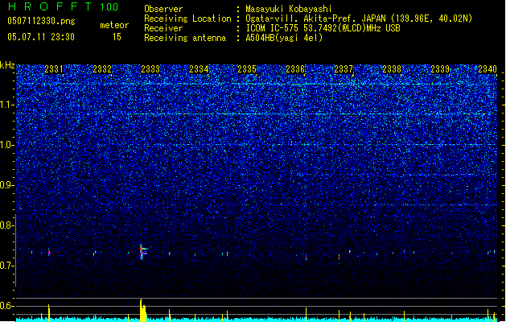Click the meteor count value 15
This screenshot has width=506, height=322.
tap(117, 37)
